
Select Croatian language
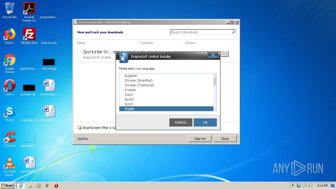click(166, 90)
